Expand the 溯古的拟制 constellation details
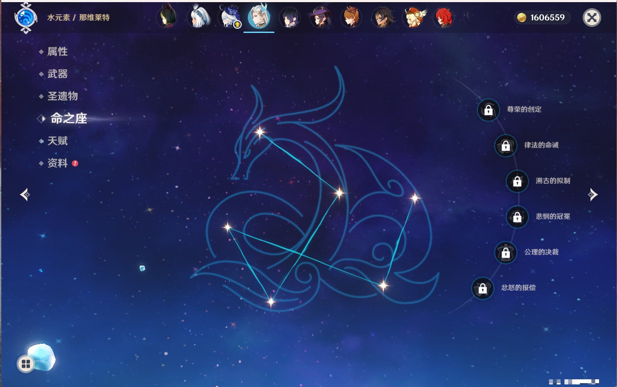The width and height of the screenshot is (617, 387). tap(552, 181)
